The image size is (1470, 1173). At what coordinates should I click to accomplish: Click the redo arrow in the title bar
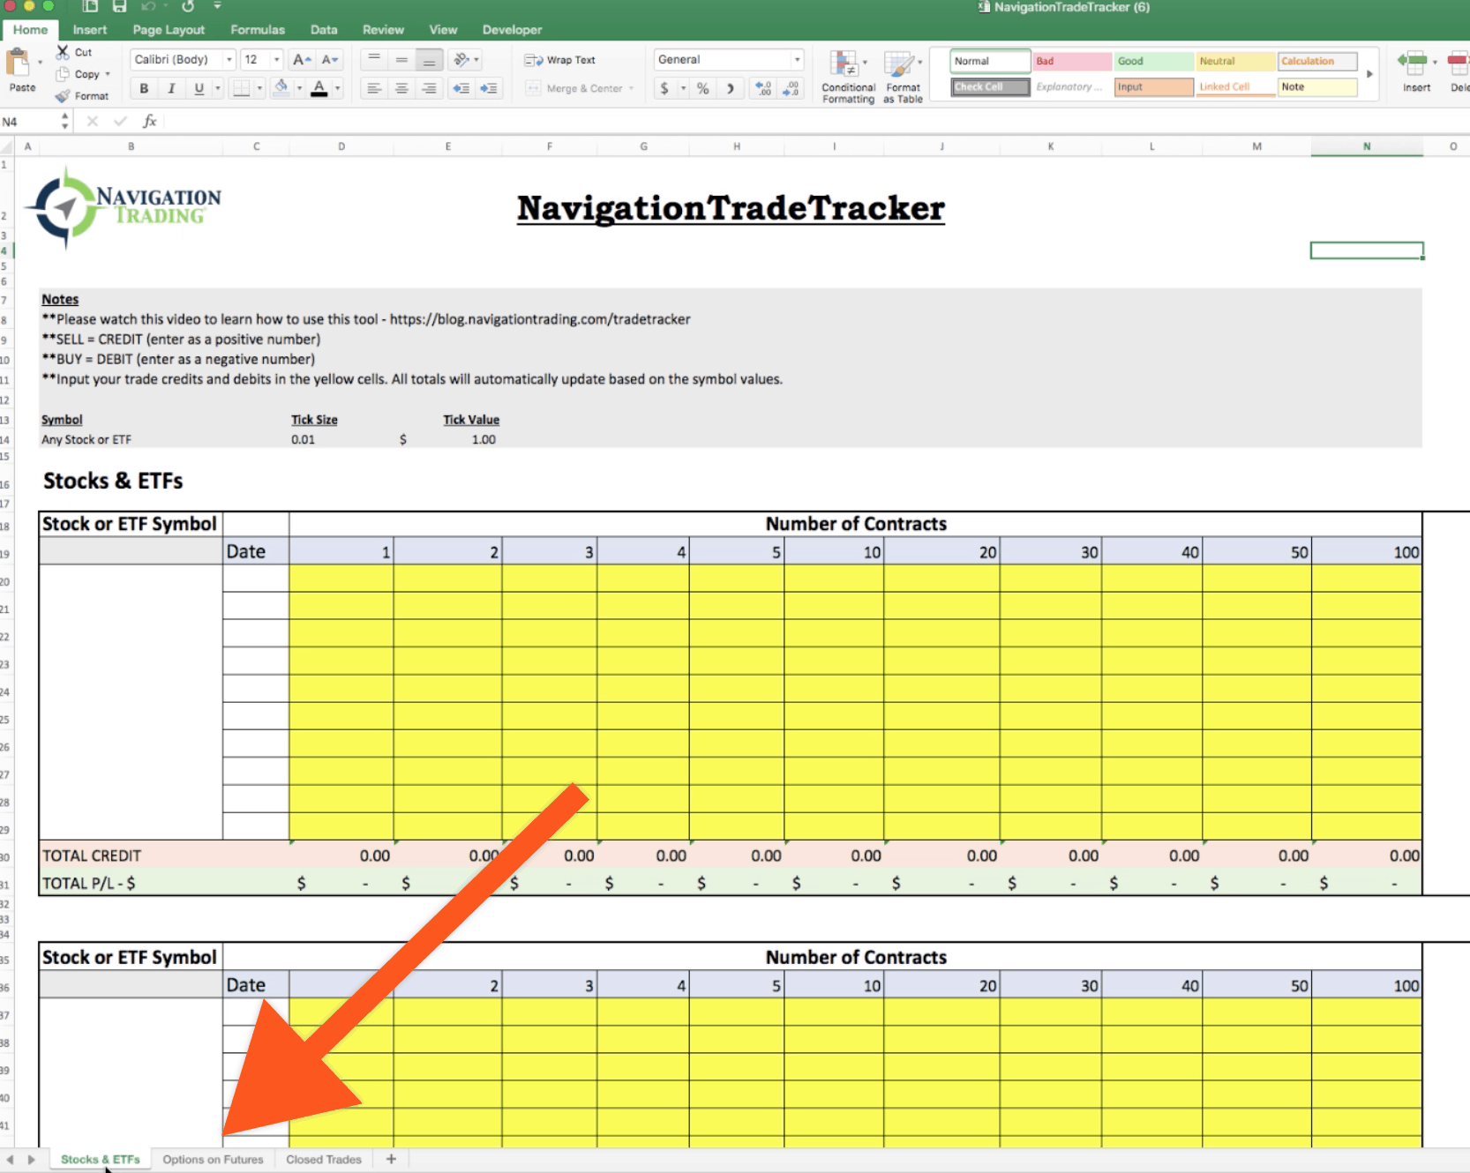pos(188,6)
